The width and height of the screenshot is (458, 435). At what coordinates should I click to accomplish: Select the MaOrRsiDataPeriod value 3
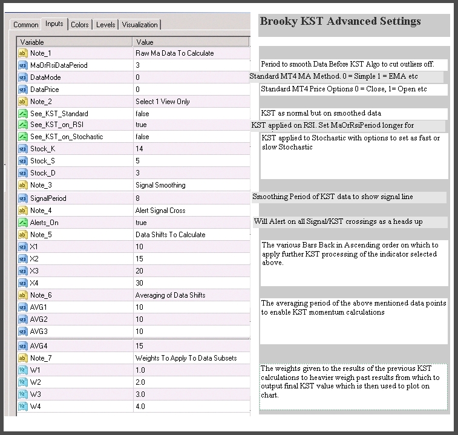click(x=192, y=65)
